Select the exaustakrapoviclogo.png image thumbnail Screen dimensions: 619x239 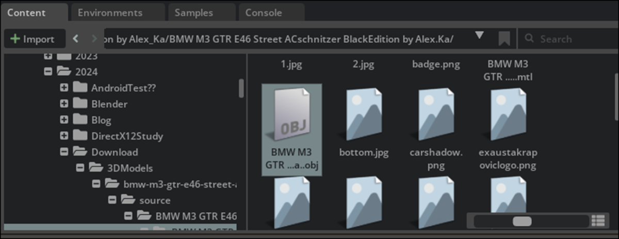click(508, 114)
